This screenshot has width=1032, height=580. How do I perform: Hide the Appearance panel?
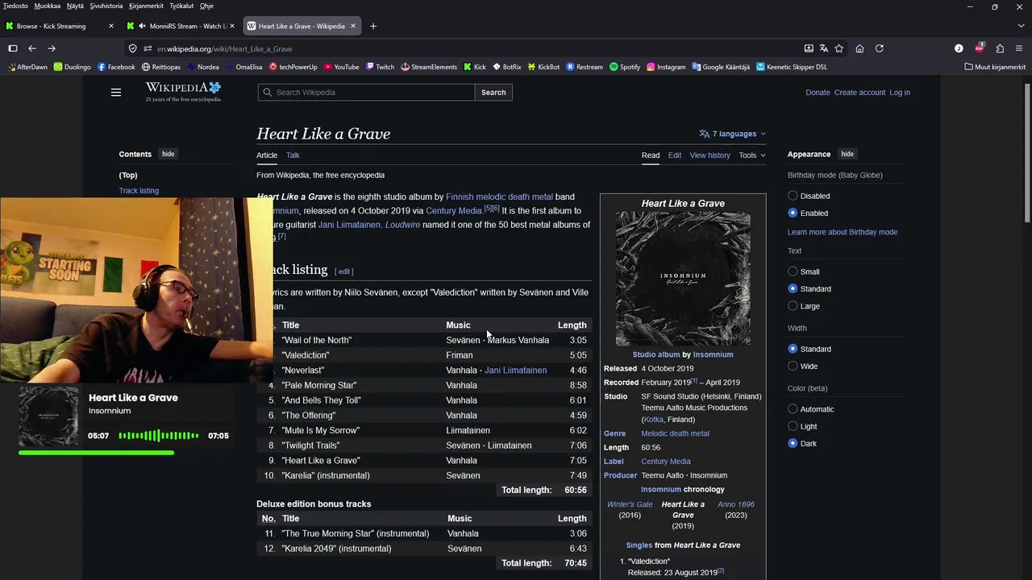tap(847, 154)
